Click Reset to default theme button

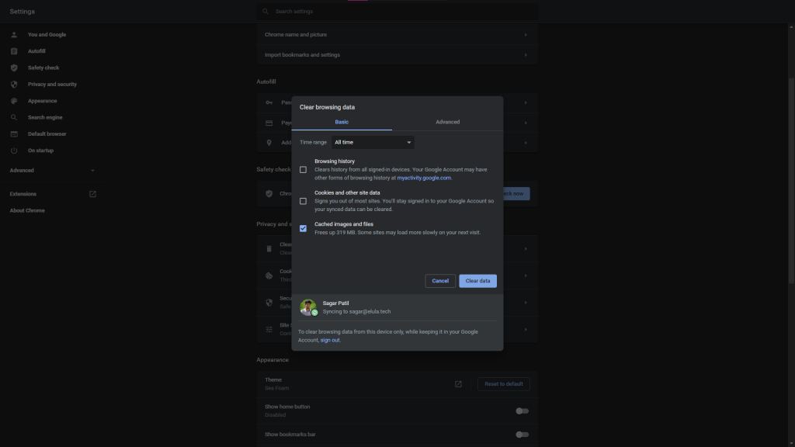(x=503, y=384)
